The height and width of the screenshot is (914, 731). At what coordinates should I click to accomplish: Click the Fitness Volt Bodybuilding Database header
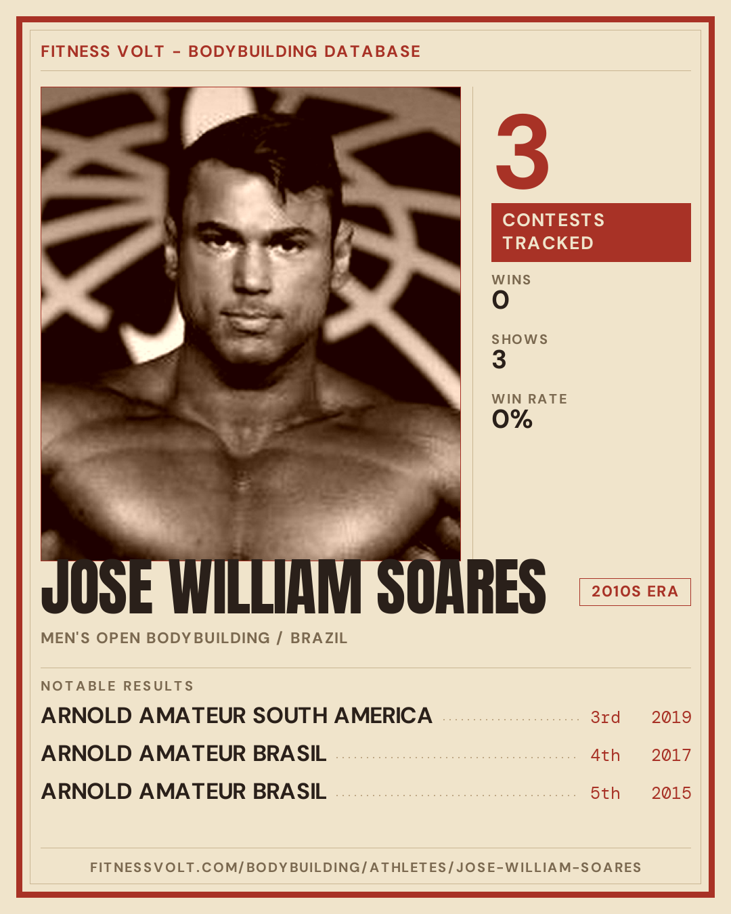[231, 51]
